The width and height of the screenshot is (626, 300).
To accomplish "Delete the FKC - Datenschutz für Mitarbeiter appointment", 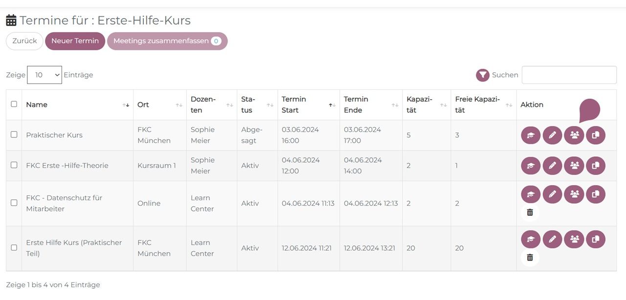I will (x=530, y=212).
